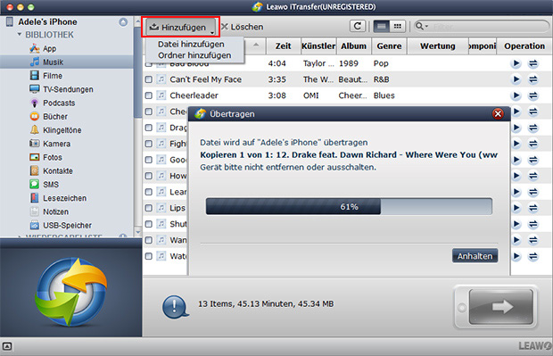The width and height of the screenshot is (553, 356).
Task: Tick the checkbox on the How row
Action: [148, 176]
